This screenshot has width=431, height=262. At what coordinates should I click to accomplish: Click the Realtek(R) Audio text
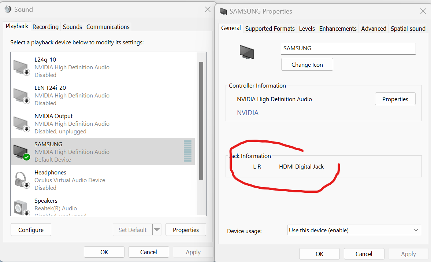(x=56, y=209)
